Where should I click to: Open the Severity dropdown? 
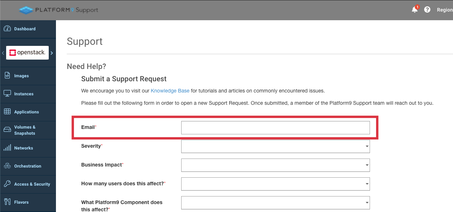pos(275,146)
